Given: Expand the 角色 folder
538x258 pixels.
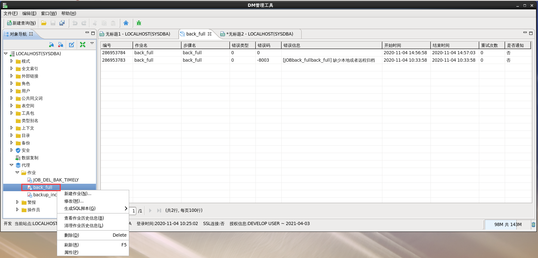Looking at the screenshot, I should click(12, 83).
